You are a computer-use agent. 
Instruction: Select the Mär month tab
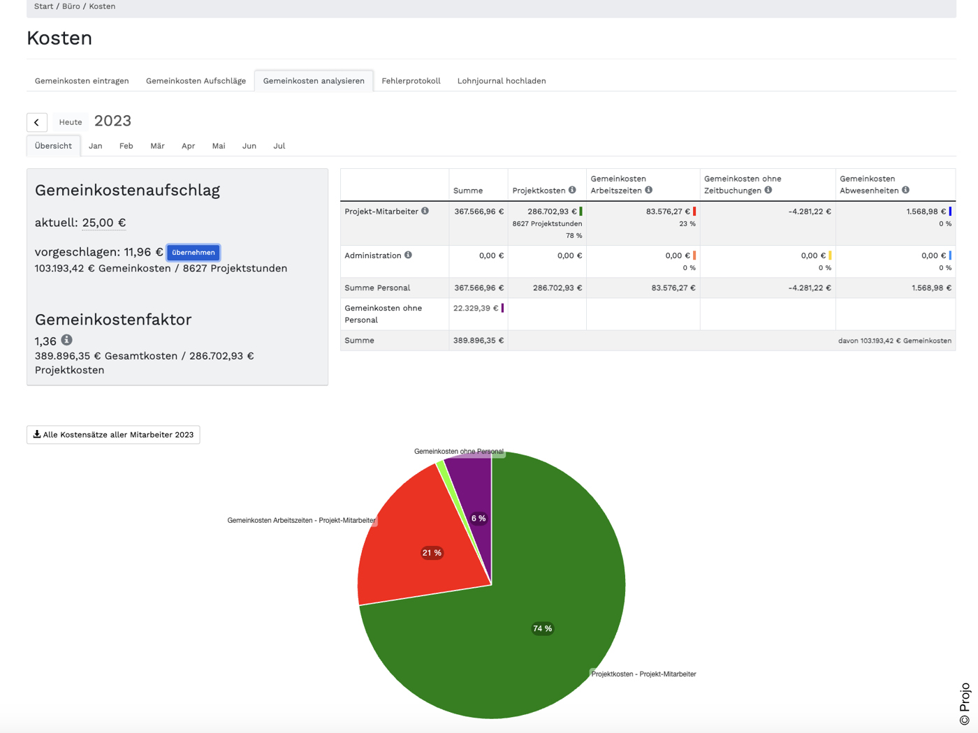click(157, 146)
